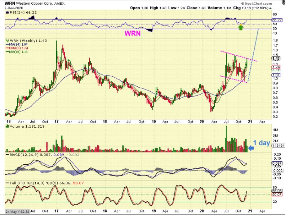Screen dimensions: 285x215
Task: Select the 66.22 RSI value tag on right axis
Action: [x=277, y=20]
